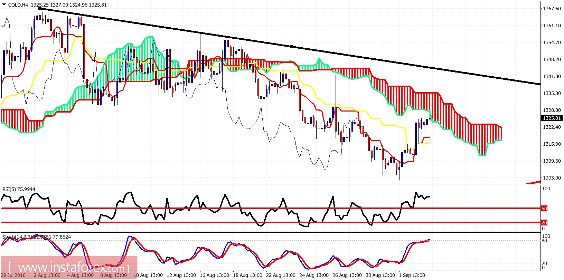Click the 1315.90 price axis label
This screenshot has width=564, height=280.
(552, 144)
